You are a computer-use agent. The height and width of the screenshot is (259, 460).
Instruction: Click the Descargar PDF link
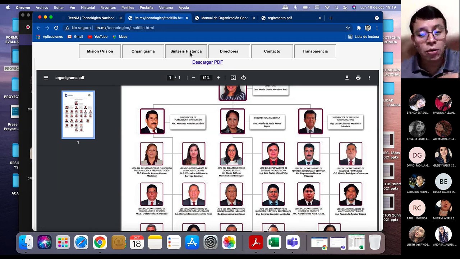click(x=207, y=62)
